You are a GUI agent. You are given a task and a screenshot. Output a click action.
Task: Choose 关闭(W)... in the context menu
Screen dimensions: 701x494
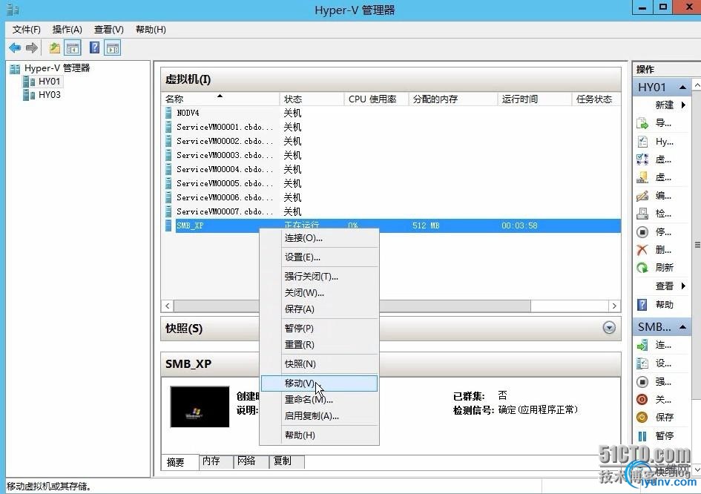coord(319,293)
